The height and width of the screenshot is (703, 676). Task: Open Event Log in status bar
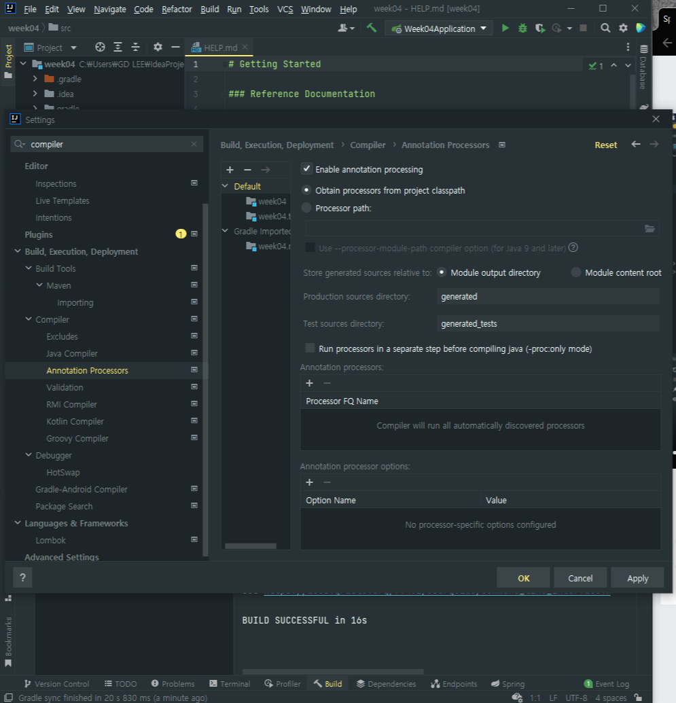[607, 684]
